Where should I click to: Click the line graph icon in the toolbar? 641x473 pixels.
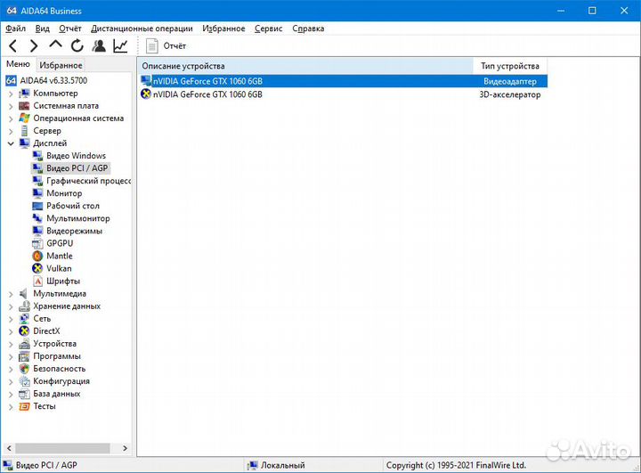[x=120, y=45]
